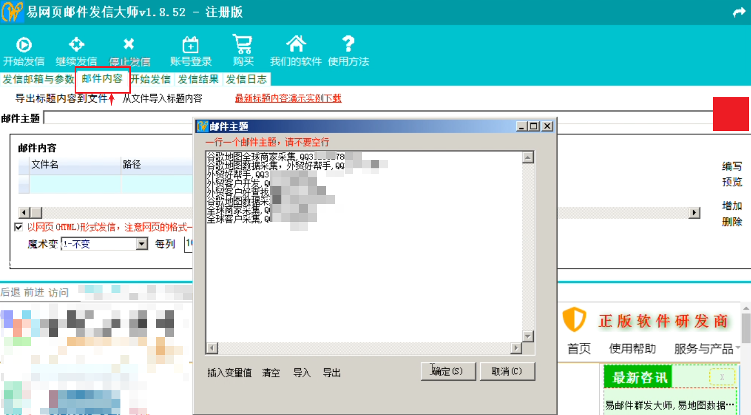
Task: Expand the 魔术变 dropdown
Action: tap(141, 244)
